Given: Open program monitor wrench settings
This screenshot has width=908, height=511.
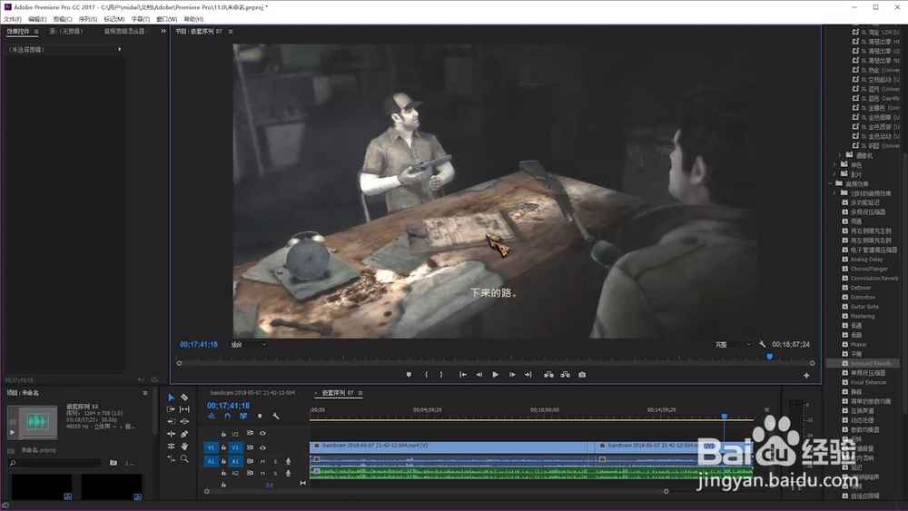Looking at the screenshot, I should [762, 344].
